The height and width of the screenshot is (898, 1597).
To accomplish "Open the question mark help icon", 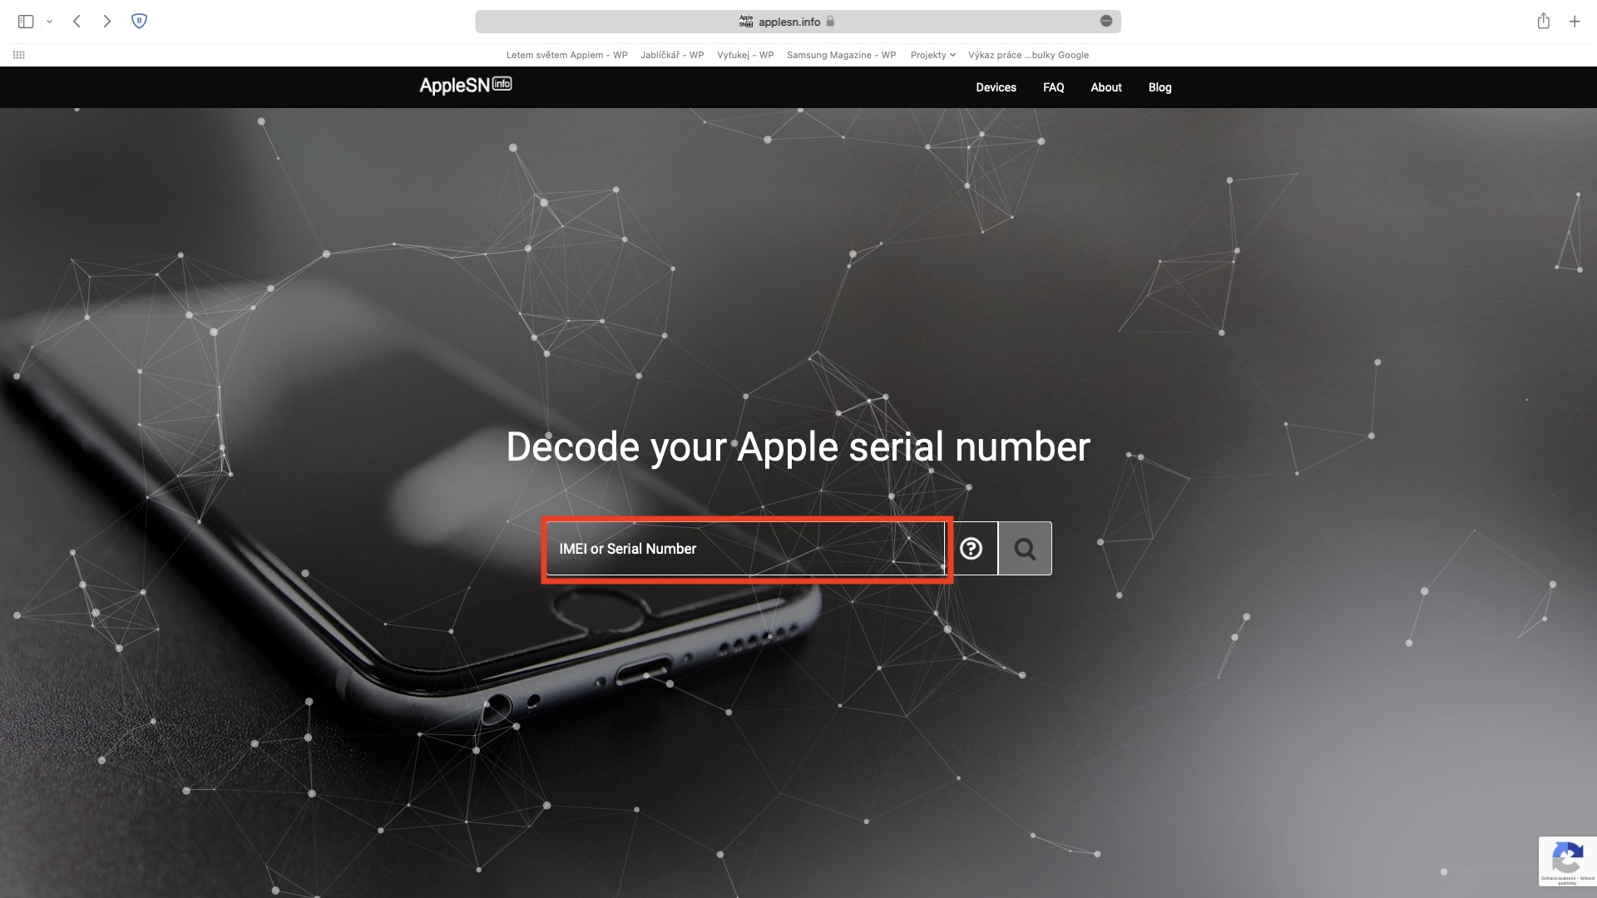I will point(971,549).
